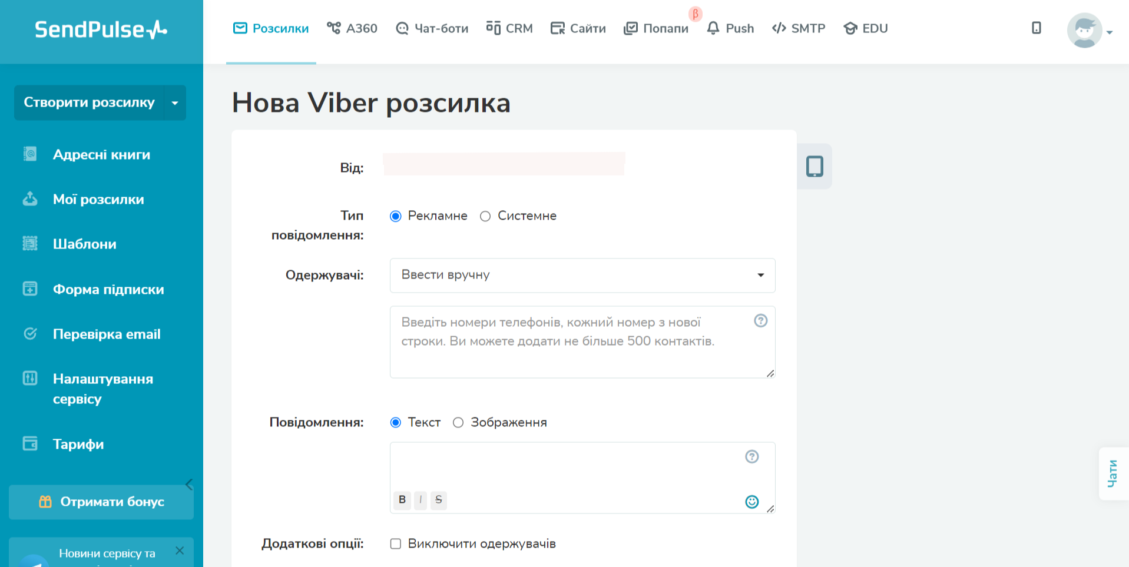Open Мої розсилки in the sidebar
Viewport: 1129px width, 567px height.
98,199
